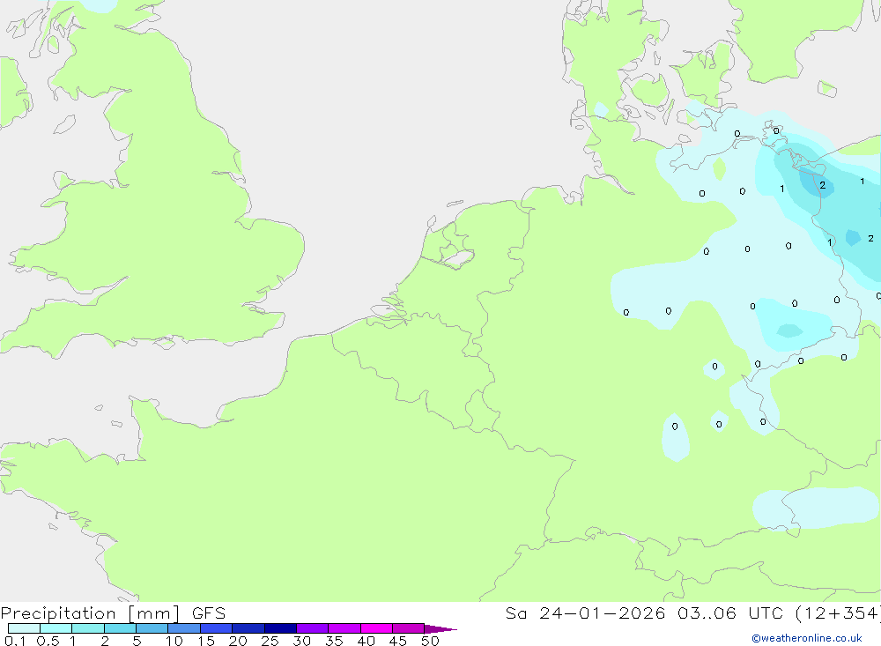Click the over-50 mm legend arrow tip

pos(440,628)
